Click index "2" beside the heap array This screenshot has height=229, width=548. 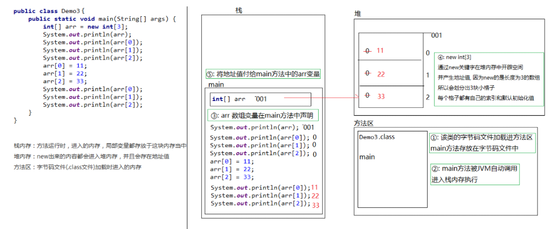pos(428,97)
